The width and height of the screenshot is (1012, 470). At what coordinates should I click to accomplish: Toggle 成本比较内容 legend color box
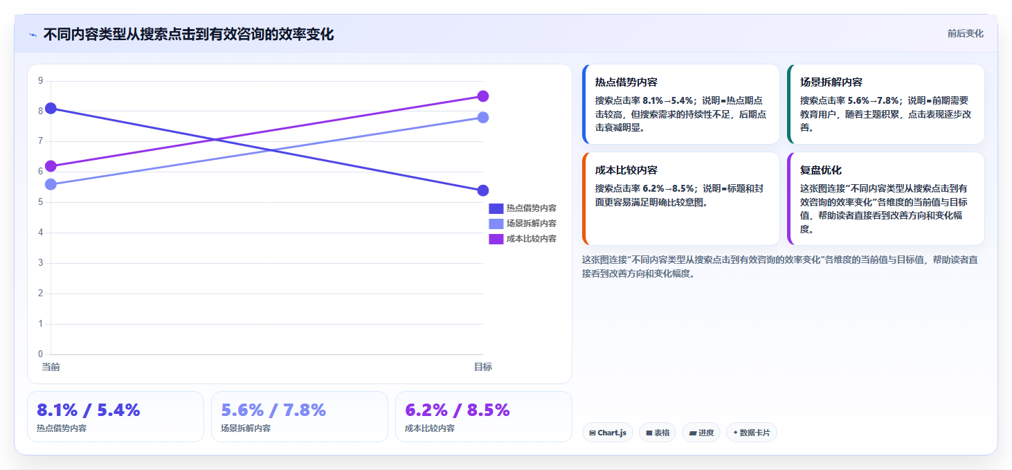pos(496,239)
